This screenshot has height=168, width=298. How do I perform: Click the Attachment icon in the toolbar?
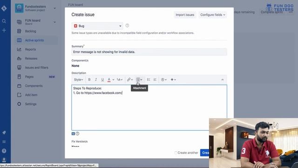tap(138, 80)
